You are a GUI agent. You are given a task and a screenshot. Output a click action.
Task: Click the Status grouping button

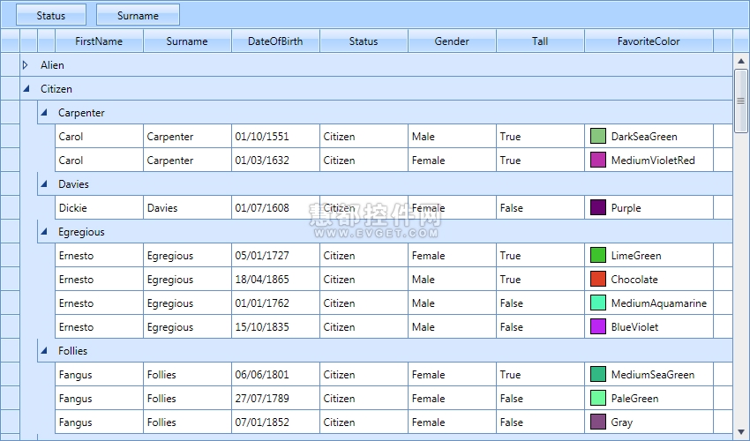(x=51, y=15)
